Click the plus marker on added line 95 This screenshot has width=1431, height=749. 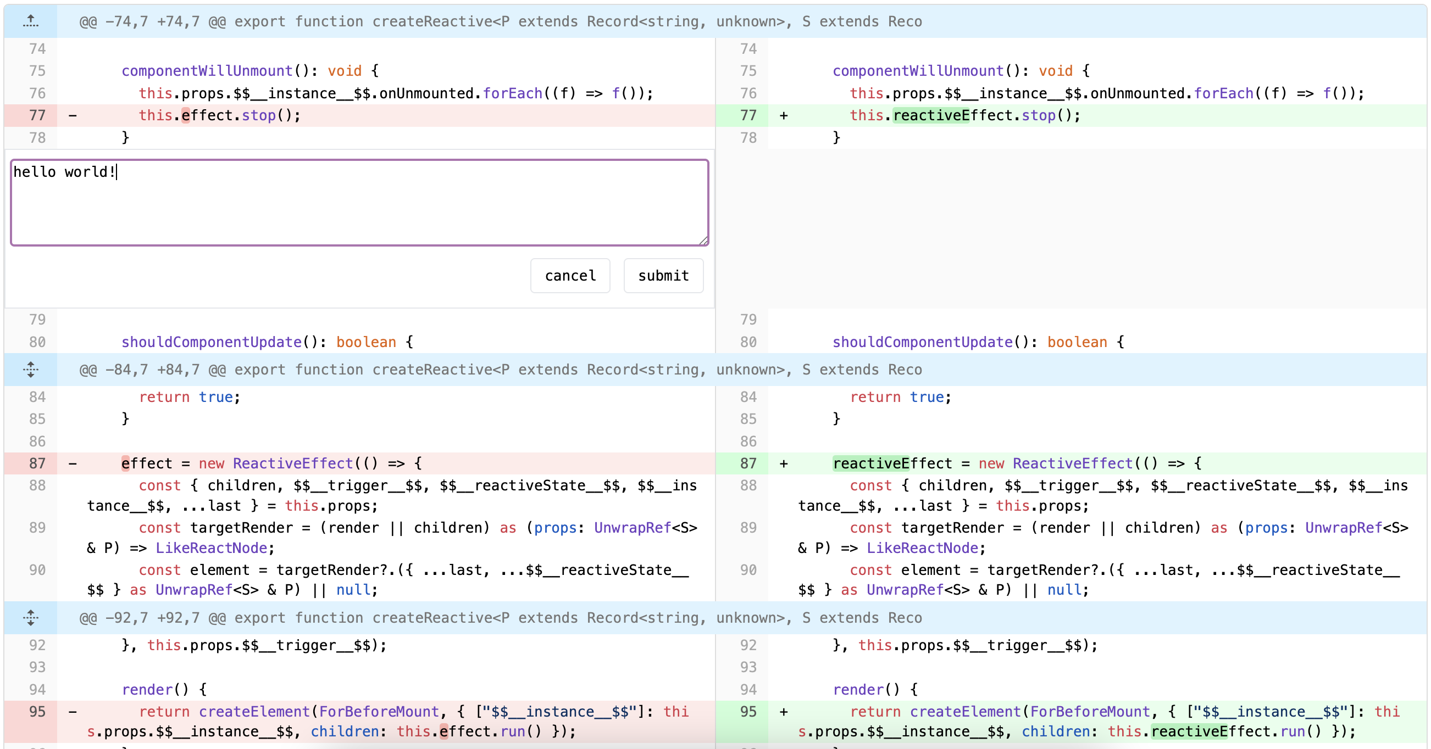coord(783,712)
